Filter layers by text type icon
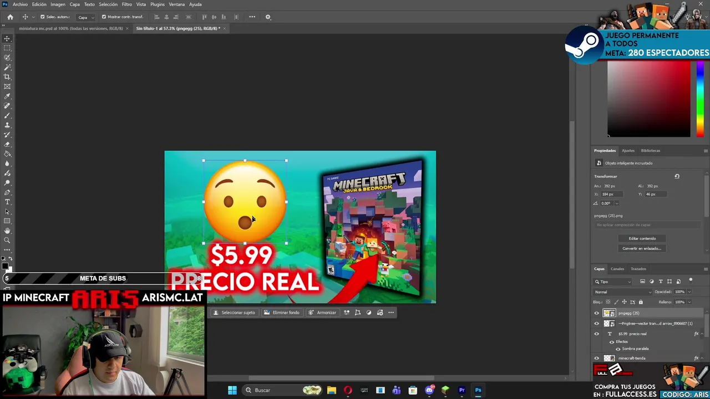 coord(660,282)
